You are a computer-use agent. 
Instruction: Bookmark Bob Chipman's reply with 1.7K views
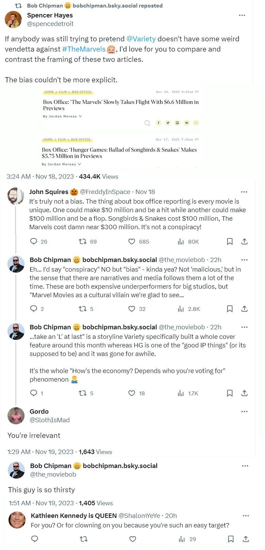(230, 393)
